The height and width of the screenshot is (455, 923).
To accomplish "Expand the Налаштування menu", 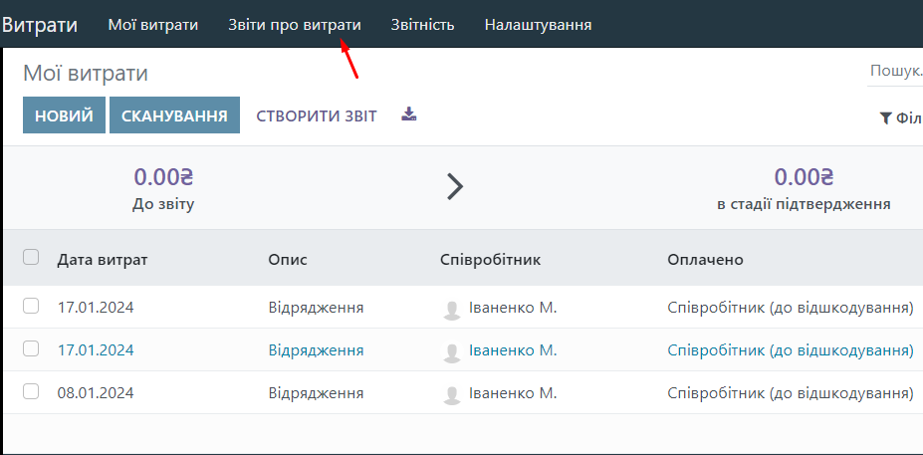I will coord(538,24).
